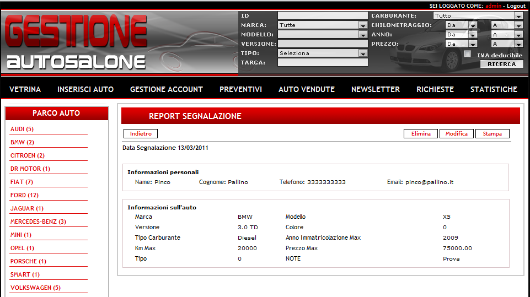Click the Targa input field
The width and height of the screenshot is (530, 297).
(x=323, y=62)
